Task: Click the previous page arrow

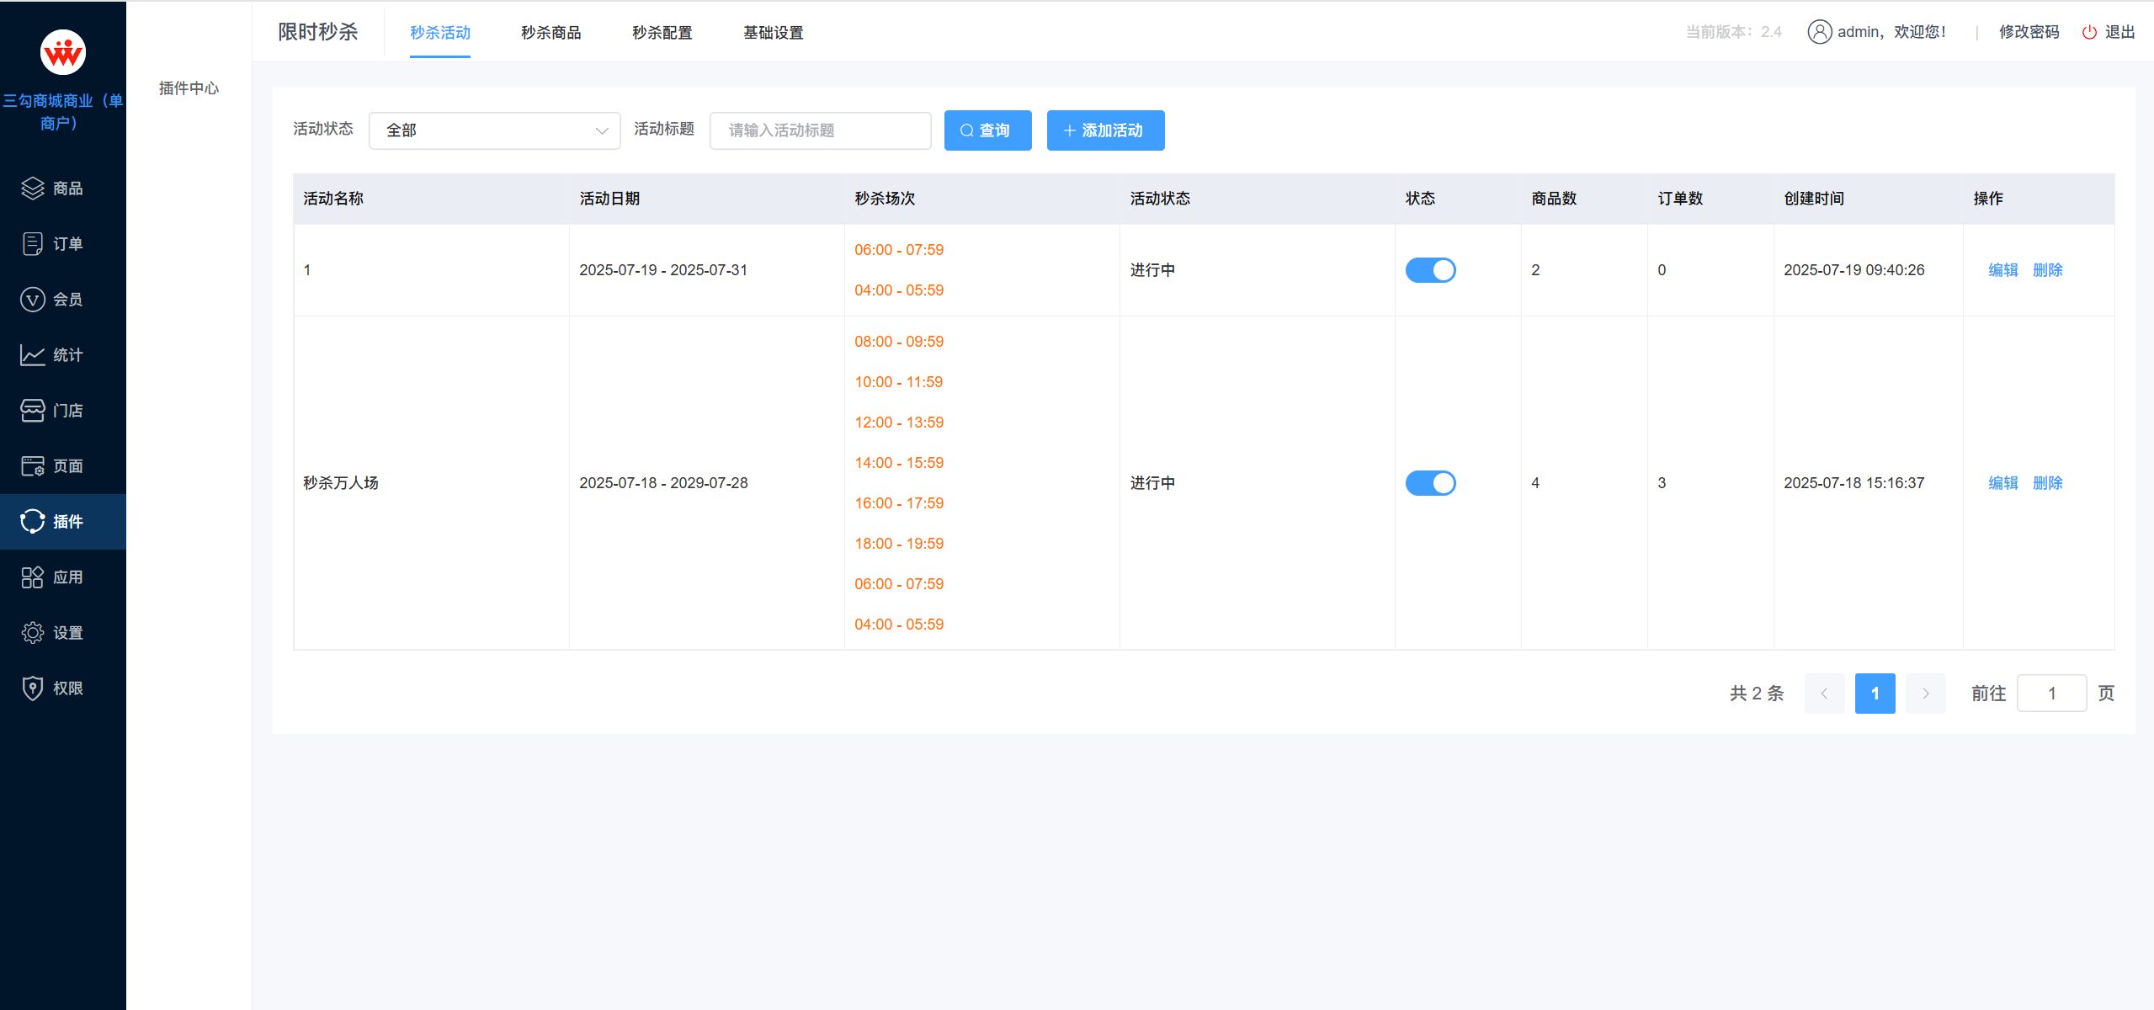Action: coord(1824,694)
